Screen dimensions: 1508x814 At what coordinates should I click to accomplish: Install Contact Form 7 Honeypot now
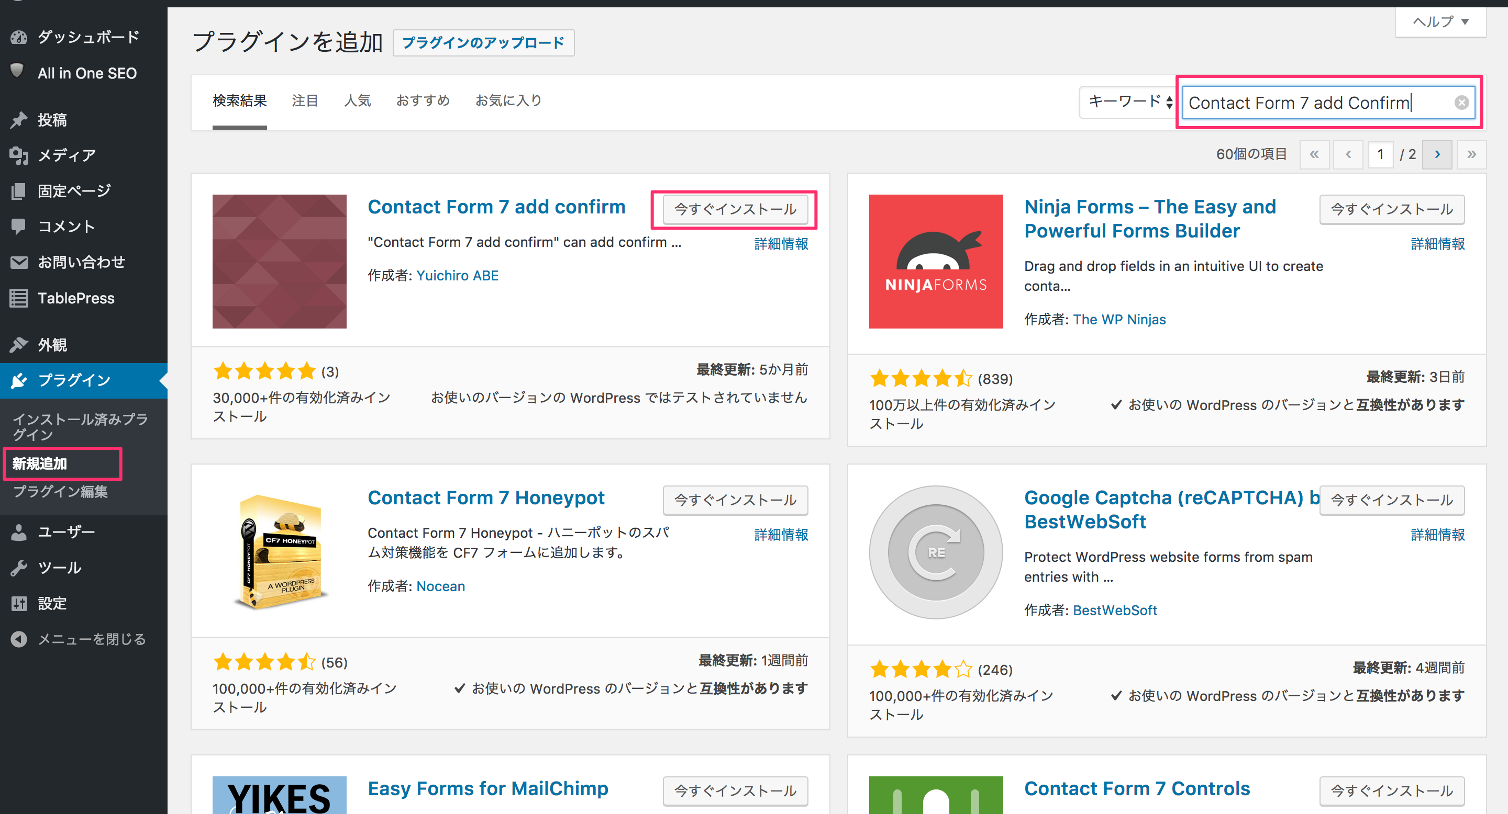735,500
